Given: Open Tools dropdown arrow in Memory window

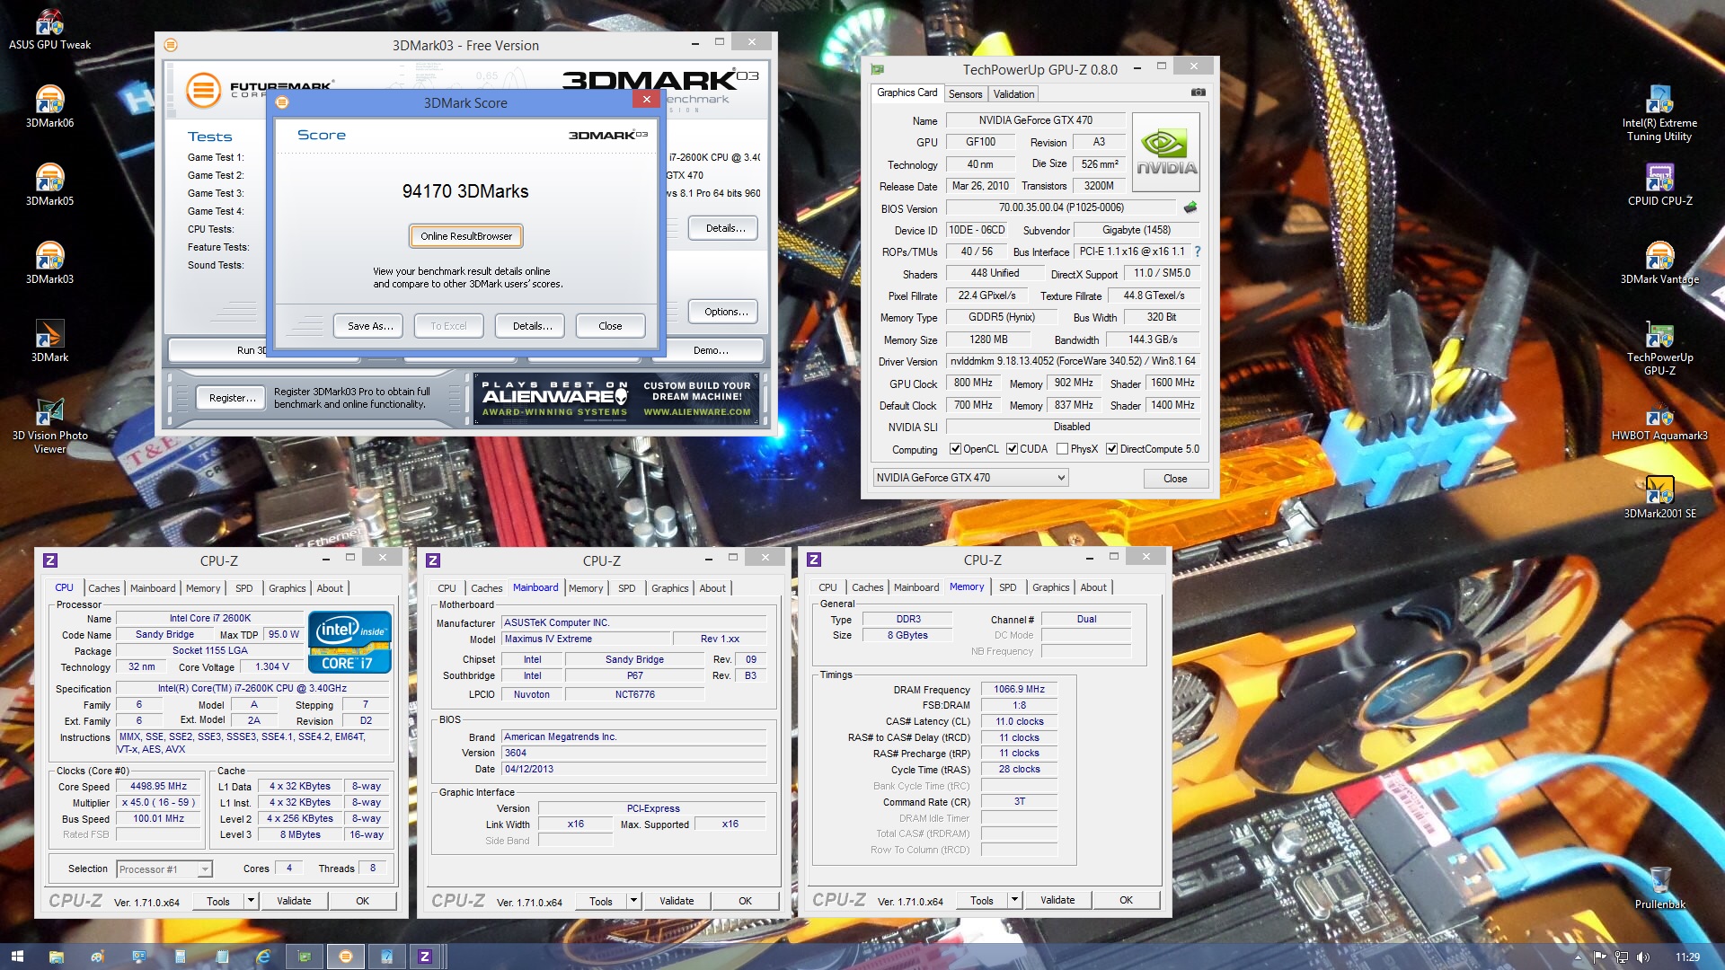Looking at the screenshot, I should coord(1014,899).
